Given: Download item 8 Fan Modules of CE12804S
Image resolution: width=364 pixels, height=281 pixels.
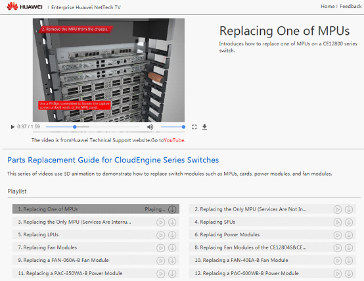Looking at the screenshot, I should pyautogui.click(x=349, y=248).
